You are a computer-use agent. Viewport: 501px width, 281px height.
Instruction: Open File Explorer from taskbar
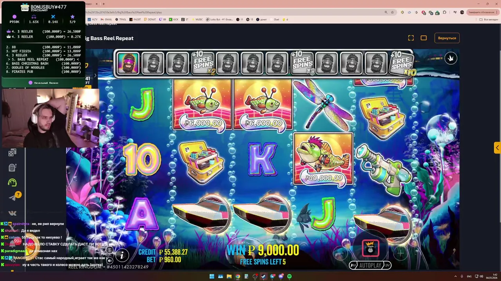(229, 276)
